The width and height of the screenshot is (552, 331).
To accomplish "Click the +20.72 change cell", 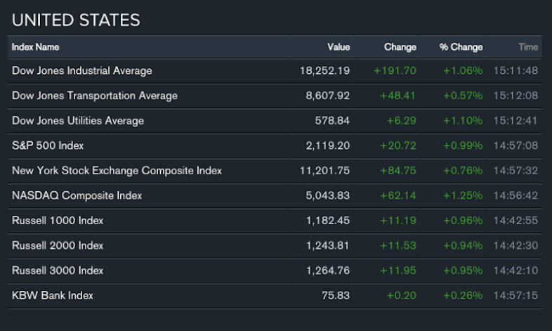I will (x=398, y=145).
